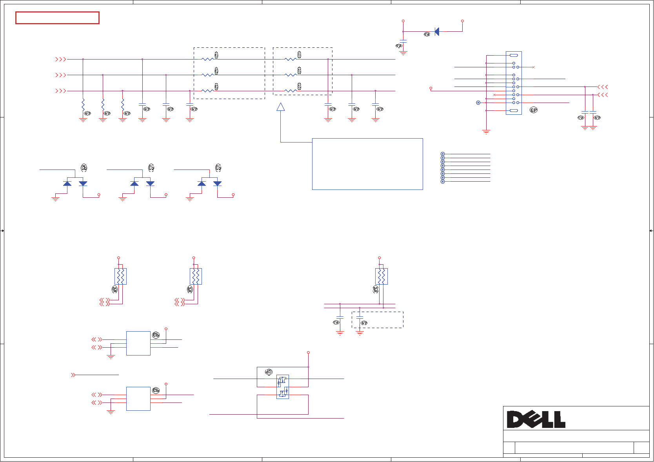Select the lower blue IC box

(x=138, y=399)
